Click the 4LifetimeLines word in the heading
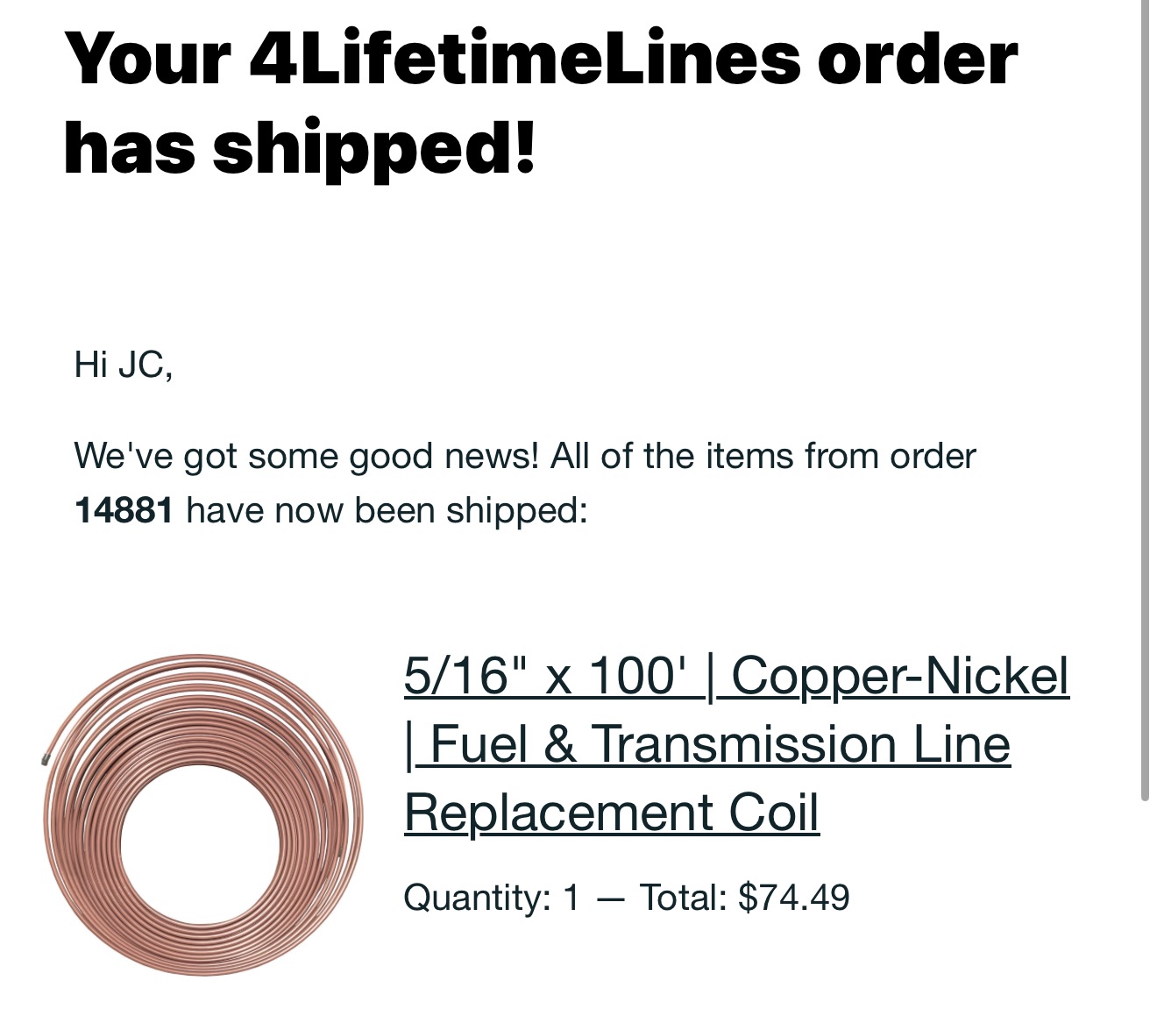Viewport: 1157px width, 1023px height. tap(524, 59)
